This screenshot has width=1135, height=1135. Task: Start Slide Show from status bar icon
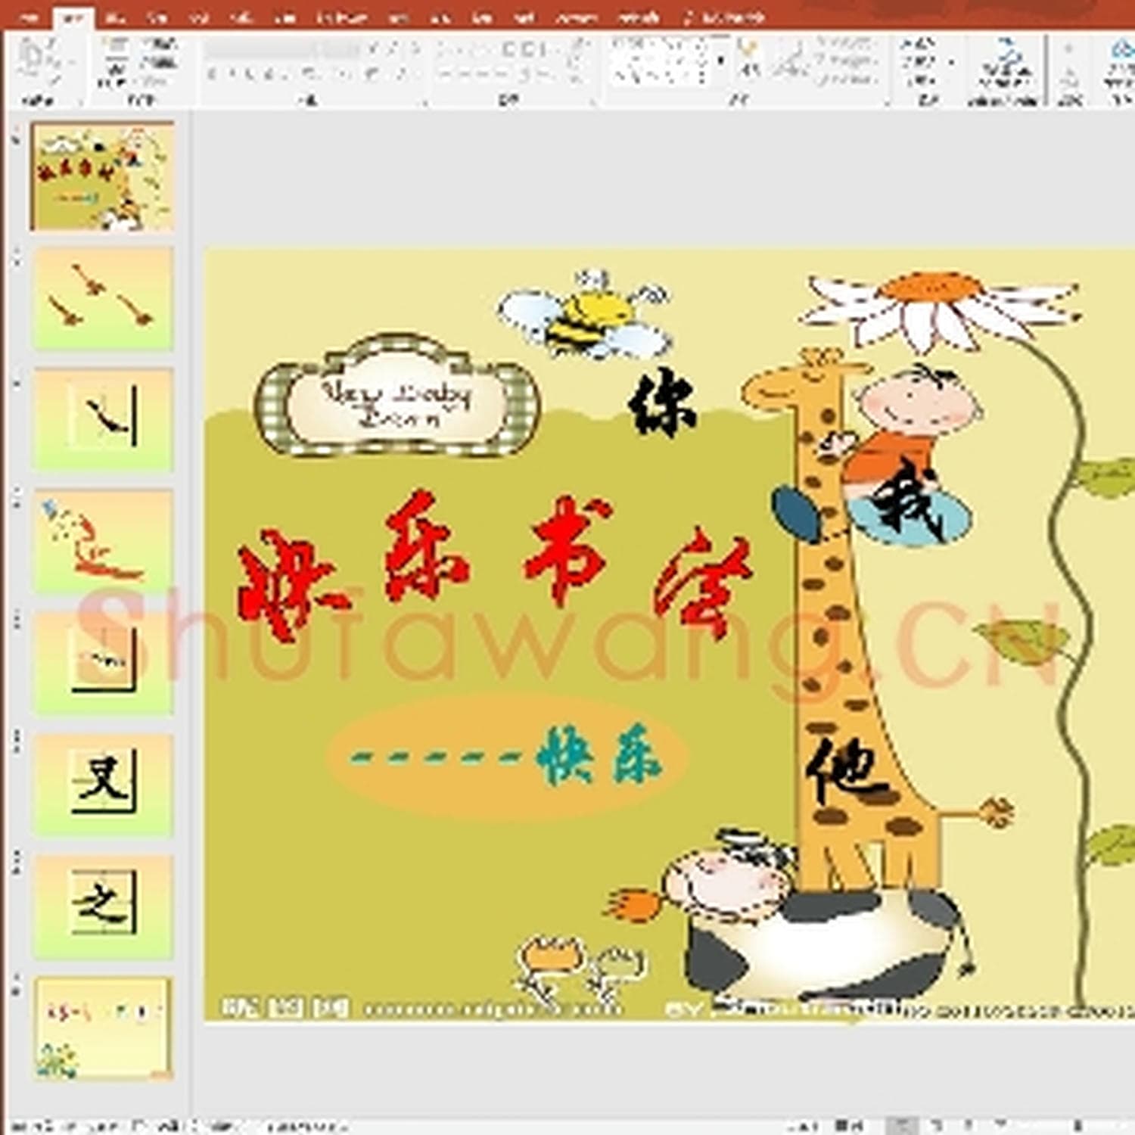pyautogui.click(x=1001, y=1125)
